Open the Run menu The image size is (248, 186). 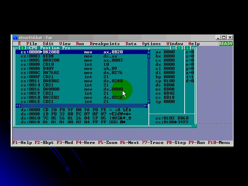pos(80,43)
